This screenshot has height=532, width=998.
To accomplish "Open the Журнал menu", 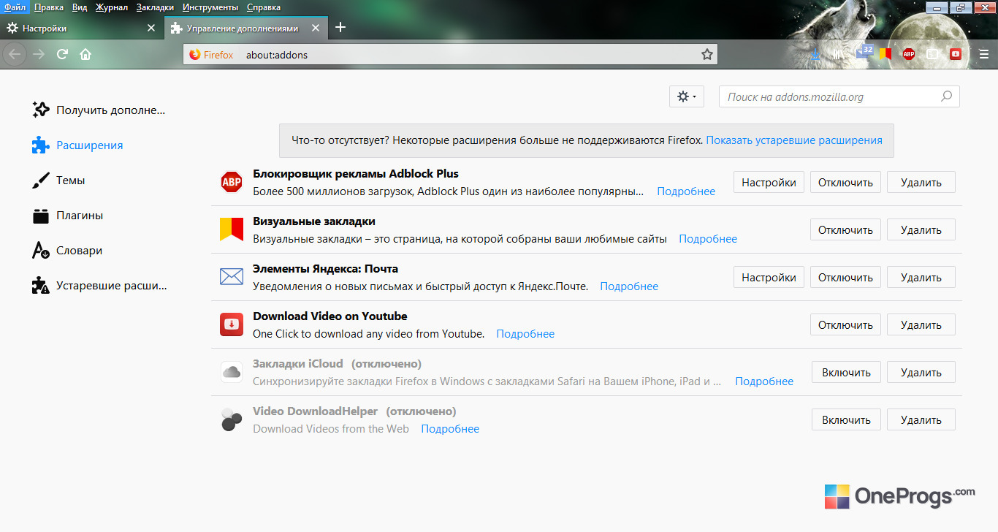I will point(112,7).
